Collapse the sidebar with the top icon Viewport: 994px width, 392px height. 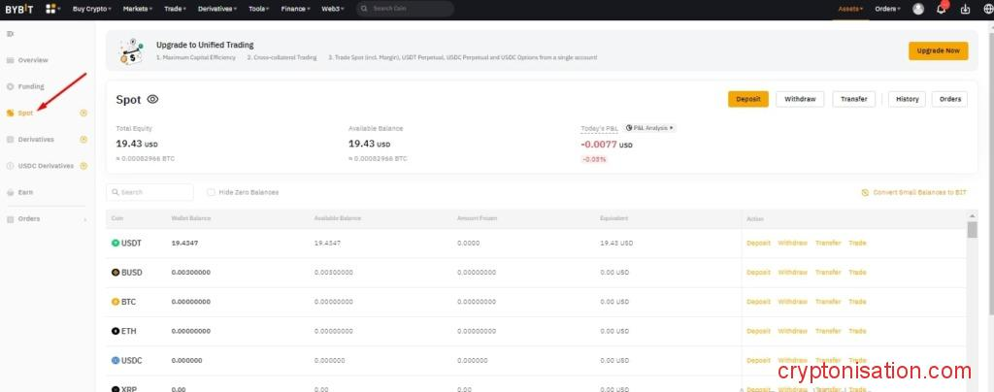click(10, 34)
